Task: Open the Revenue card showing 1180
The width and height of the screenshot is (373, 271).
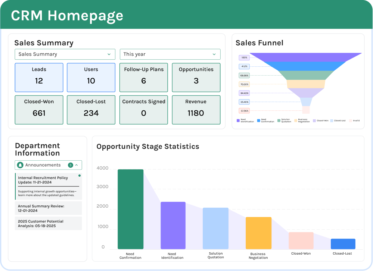Action: coord(196,110)
